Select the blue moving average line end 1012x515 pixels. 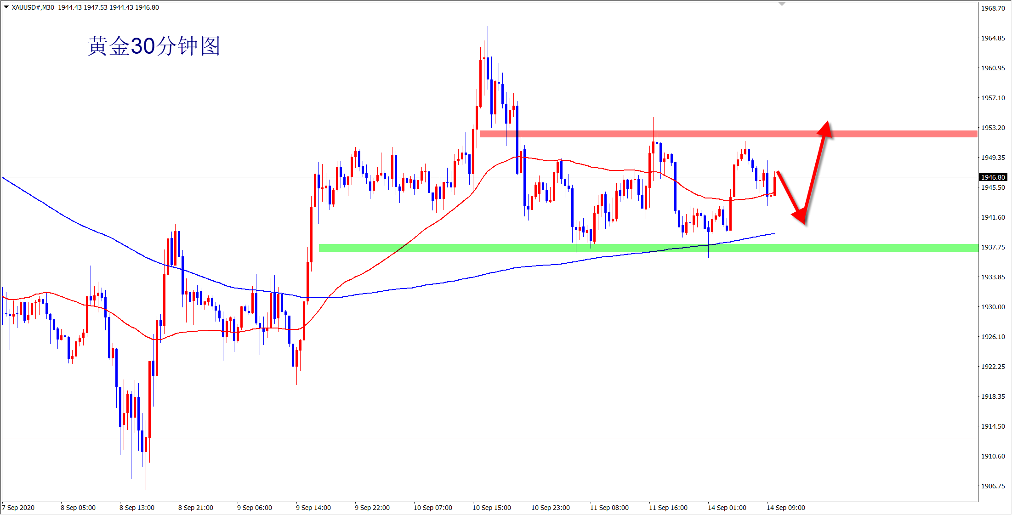coord(773,234)
